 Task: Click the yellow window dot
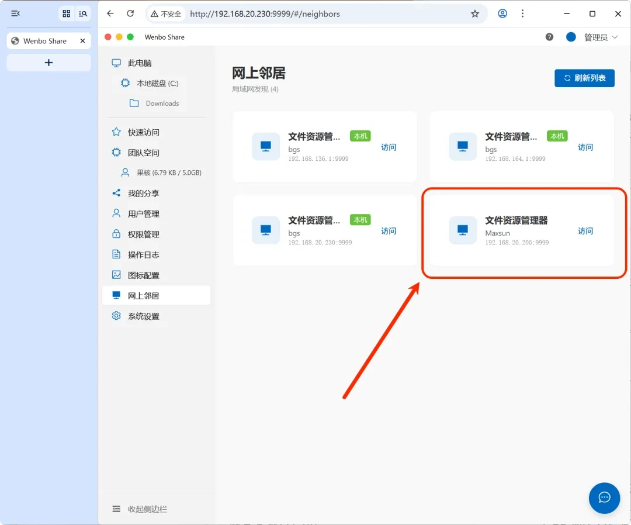tap(119, 37)
